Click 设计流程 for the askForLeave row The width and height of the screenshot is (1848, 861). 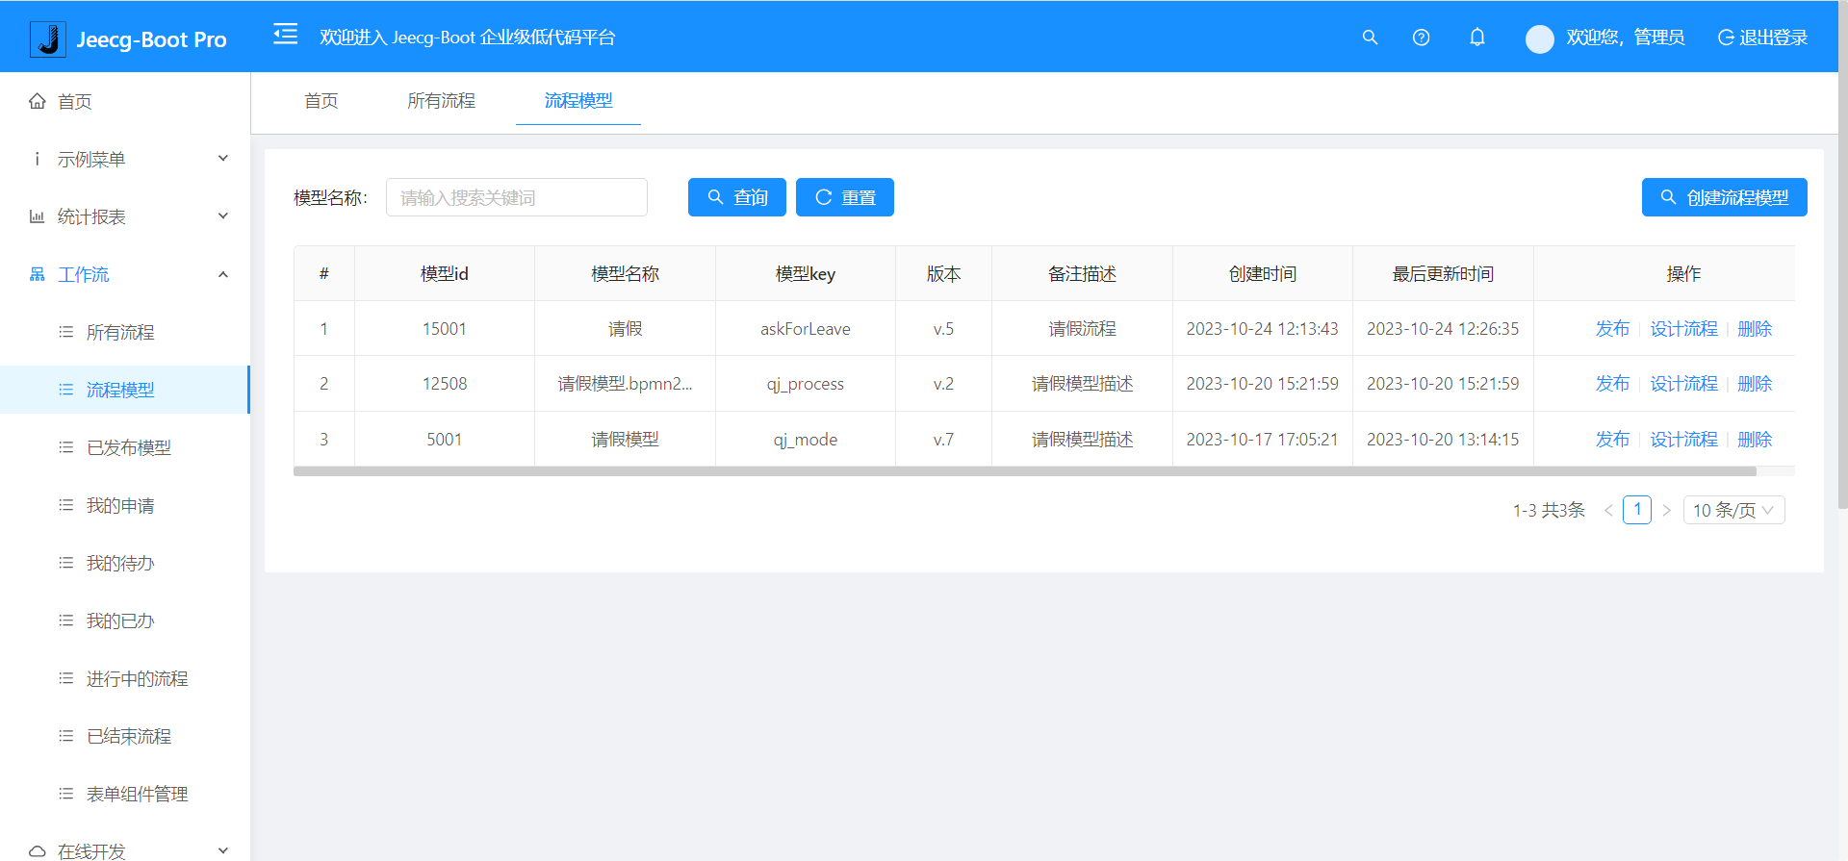(1684, 329)
